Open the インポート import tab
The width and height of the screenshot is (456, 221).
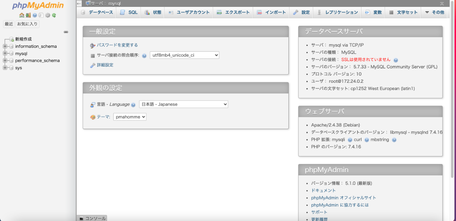[x=271, y=12]
